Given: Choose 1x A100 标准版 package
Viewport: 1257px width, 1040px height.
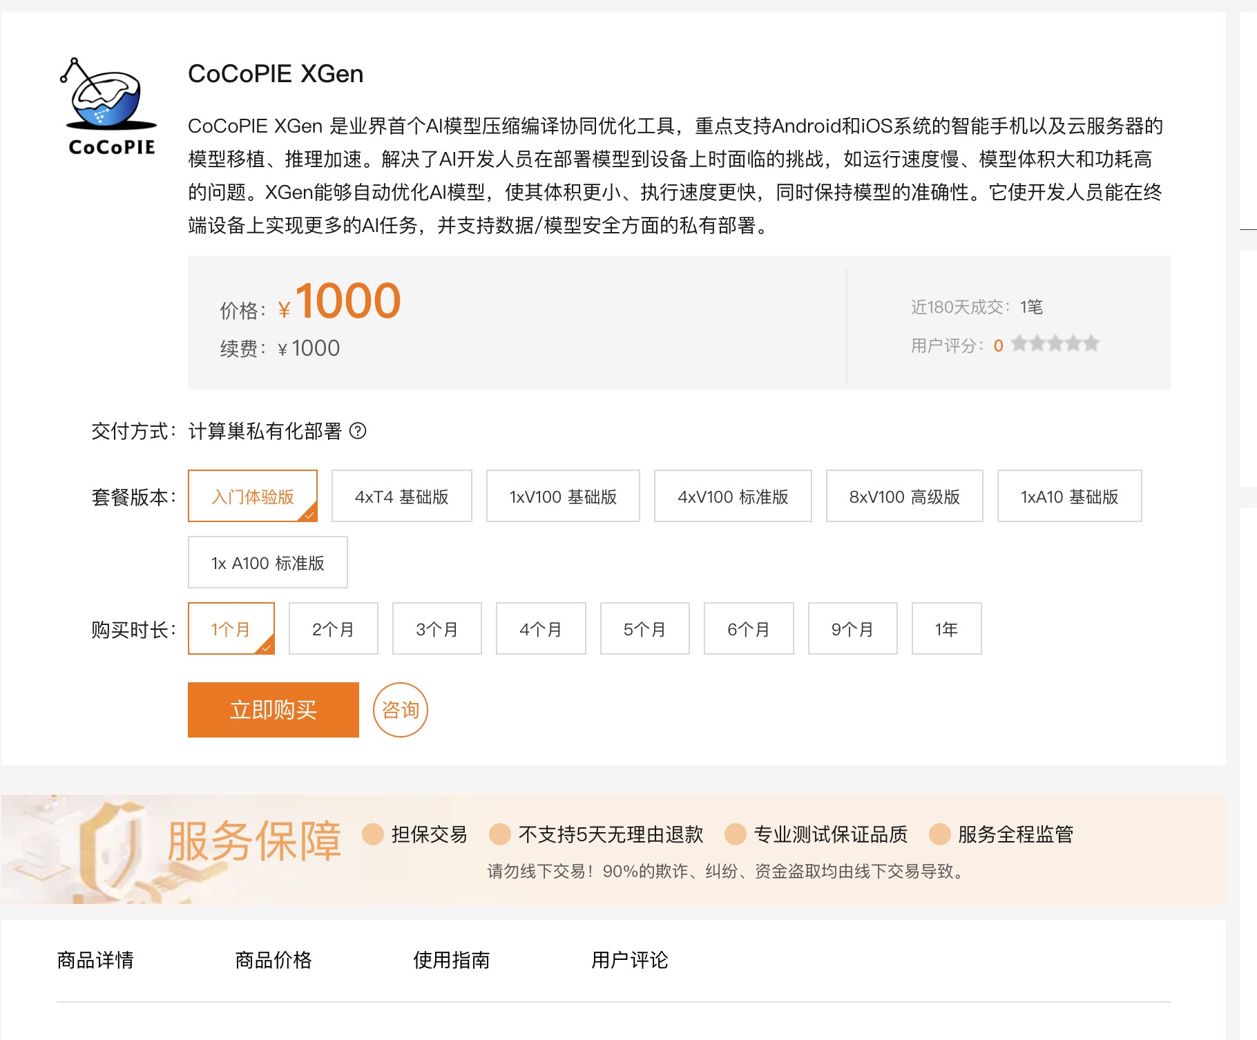Looking at the screenshot, I should (268, 562).
